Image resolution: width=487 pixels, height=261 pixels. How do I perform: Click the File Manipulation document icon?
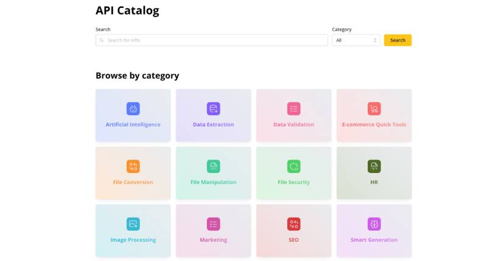point(213,166)
